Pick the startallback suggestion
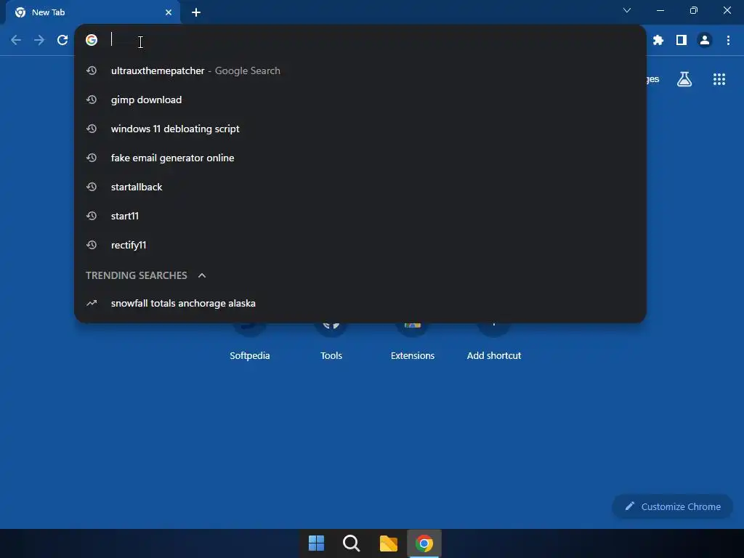744x558 pixels. [x=360, y=187]
